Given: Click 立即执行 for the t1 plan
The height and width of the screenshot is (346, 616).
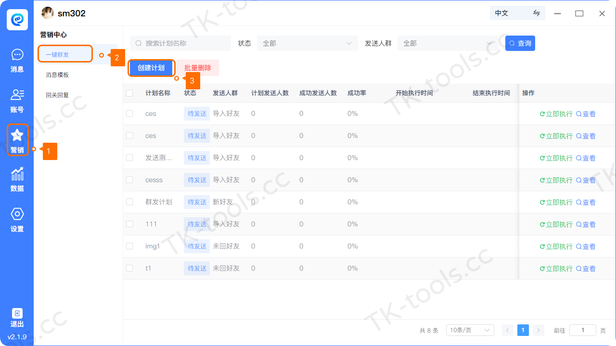Looking at the screenshot, I should (x=556, y=269).
